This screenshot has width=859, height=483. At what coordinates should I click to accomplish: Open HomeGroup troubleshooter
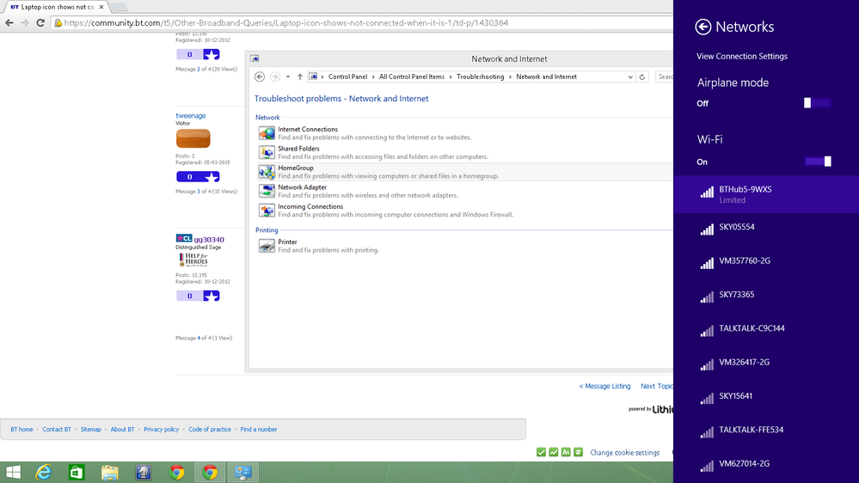pyautogui.click(x=295, y=168)
